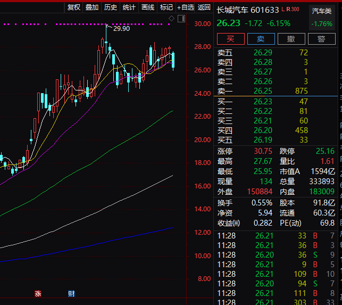This screenshot has height=305, width=342.
Task: Click the -6.15% change percentage
Action: point(279,23)
